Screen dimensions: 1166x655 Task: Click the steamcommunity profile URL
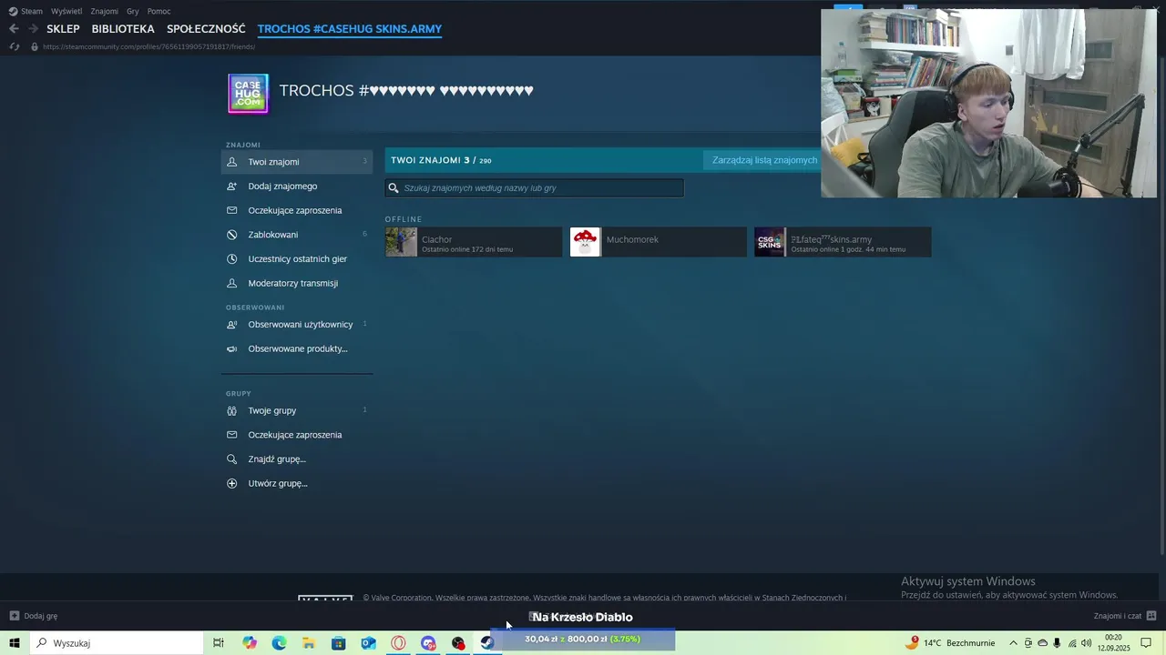pyautogui.click(x=148, y=46)
